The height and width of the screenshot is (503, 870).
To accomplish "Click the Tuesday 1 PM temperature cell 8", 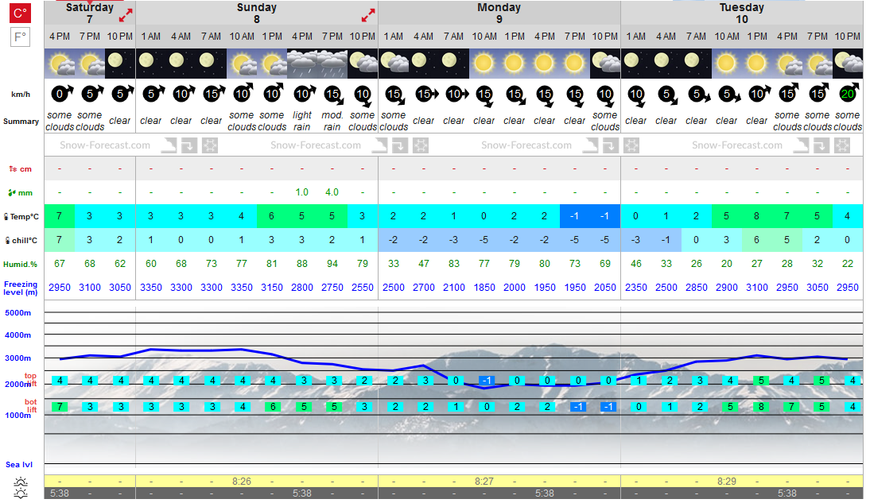I will 757,216.
